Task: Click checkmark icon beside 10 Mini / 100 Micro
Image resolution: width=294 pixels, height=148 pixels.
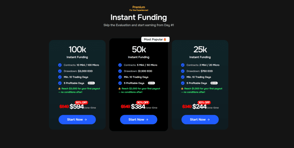Action: tap(60, 65)
